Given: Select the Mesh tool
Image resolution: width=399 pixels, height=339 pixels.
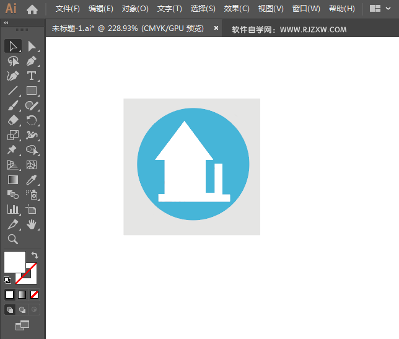Looking at the screenshot, I should [x=32, y=165].
